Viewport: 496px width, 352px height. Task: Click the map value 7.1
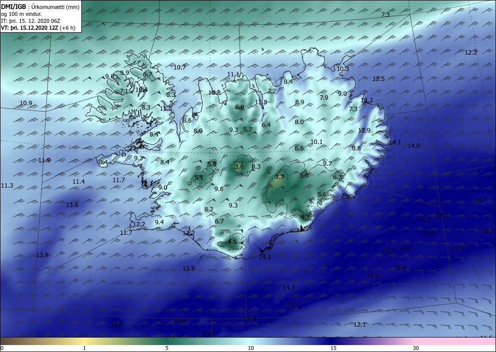(x=124, y=91)
